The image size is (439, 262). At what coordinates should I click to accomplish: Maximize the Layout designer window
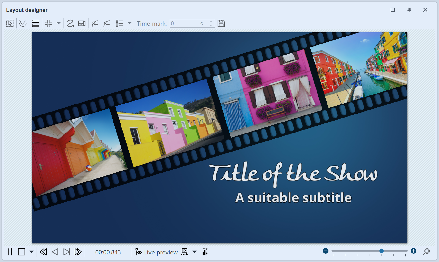coord(393,10)
